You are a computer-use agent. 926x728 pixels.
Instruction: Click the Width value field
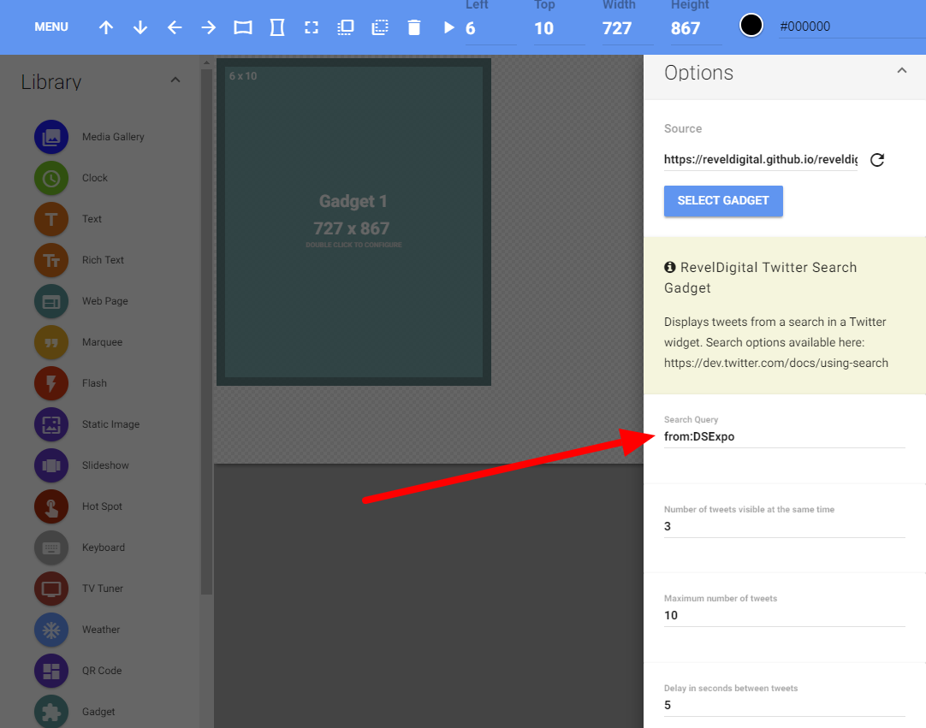[627, 28]
